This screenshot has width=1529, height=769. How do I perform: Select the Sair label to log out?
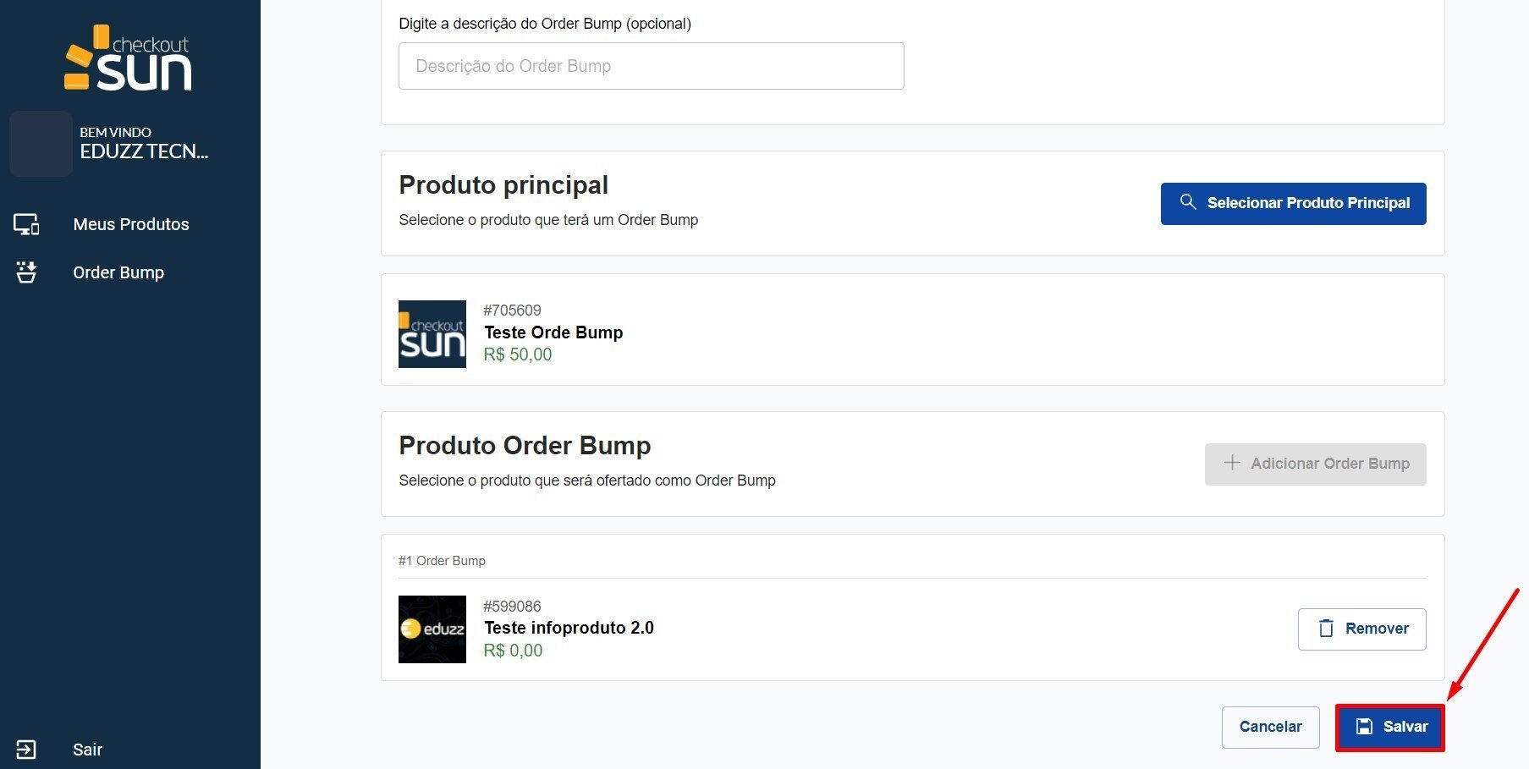87,750
